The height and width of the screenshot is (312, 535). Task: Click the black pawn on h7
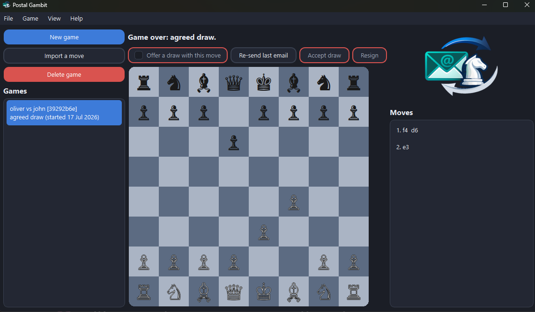pos(354,112)
